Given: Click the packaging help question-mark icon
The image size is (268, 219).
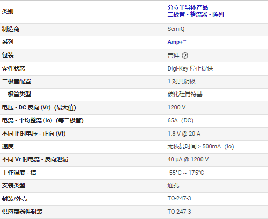Looking at the screenshot, I should [x=185, y=56].
